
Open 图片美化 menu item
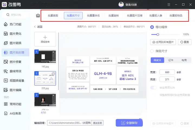(x=15, y=34)
